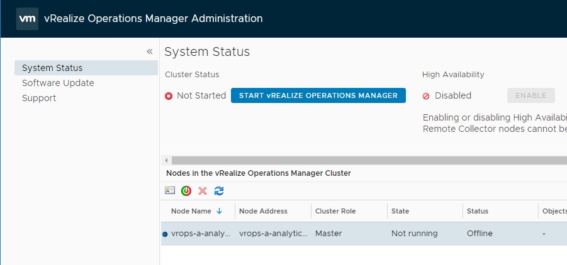The width and height of the screenshot is (567, 265).
Task: Click the Not running state cell
Action: pos(415,234)
